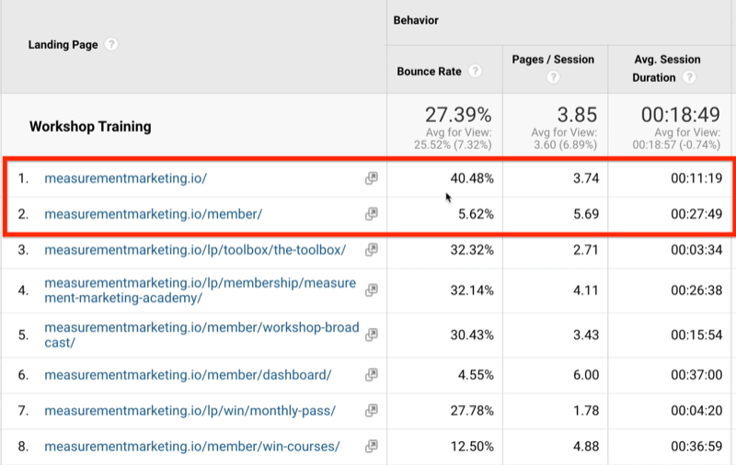Open external link icon for workshop-broadcast row
The width and height of the screenshot is (736, 465).
click(x=371, y=335)
